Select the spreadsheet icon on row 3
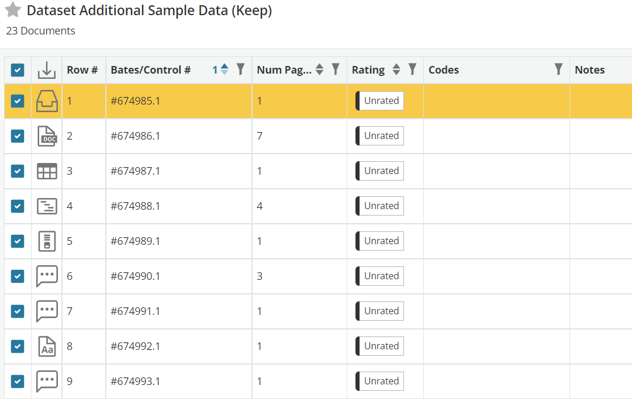632x399 pixels. (x=46, y=171)
